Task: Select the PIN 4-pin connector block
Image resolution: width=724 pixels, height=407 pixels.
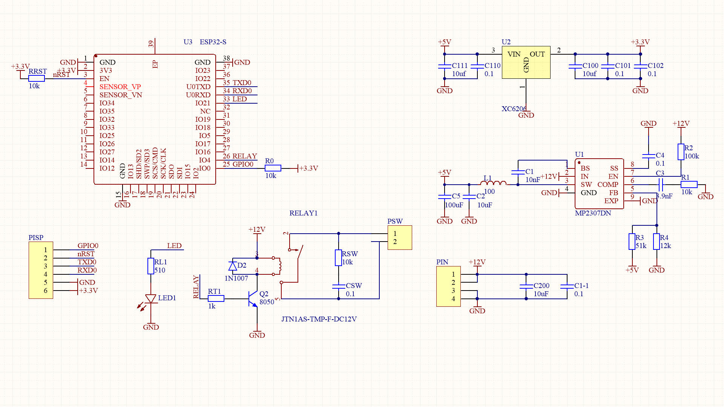Action: [x=448, y=286]
